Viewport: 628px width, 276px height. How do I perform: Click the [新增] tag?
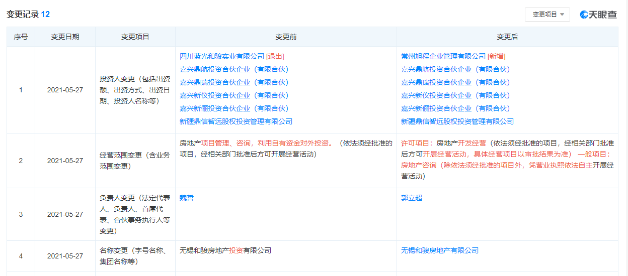[x=497, y=56]
